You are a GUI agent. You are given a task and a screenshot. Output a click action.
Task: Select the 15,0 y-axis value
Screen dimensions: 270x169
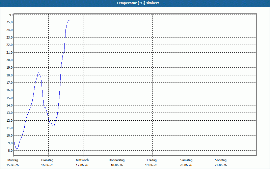tap(10, 98)
